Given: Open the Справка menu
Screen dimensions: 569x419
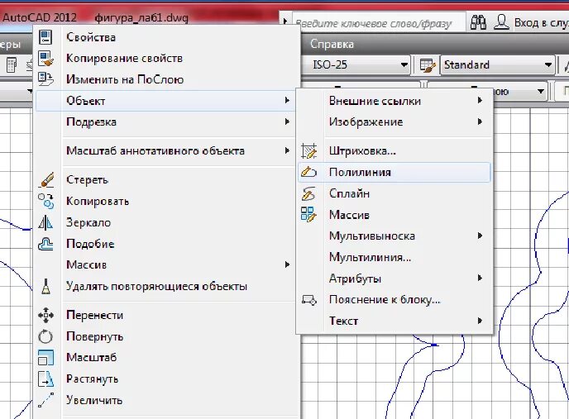Looking at the screenshot, I should point(332,44).
